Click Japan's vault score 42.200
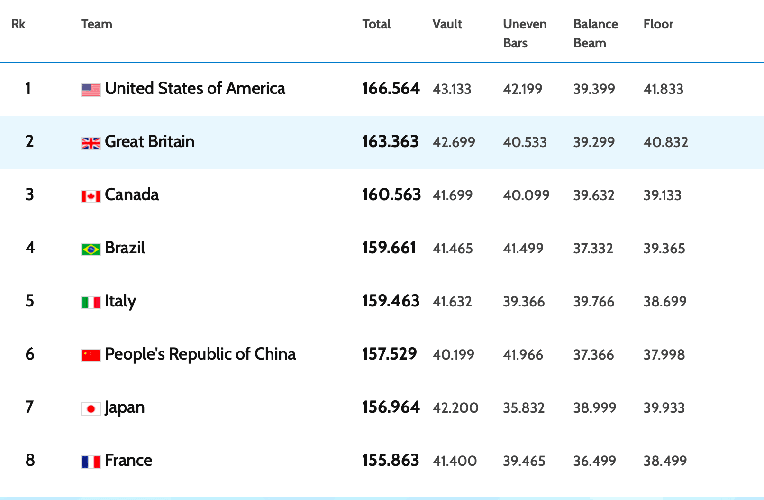 point(455,407)
